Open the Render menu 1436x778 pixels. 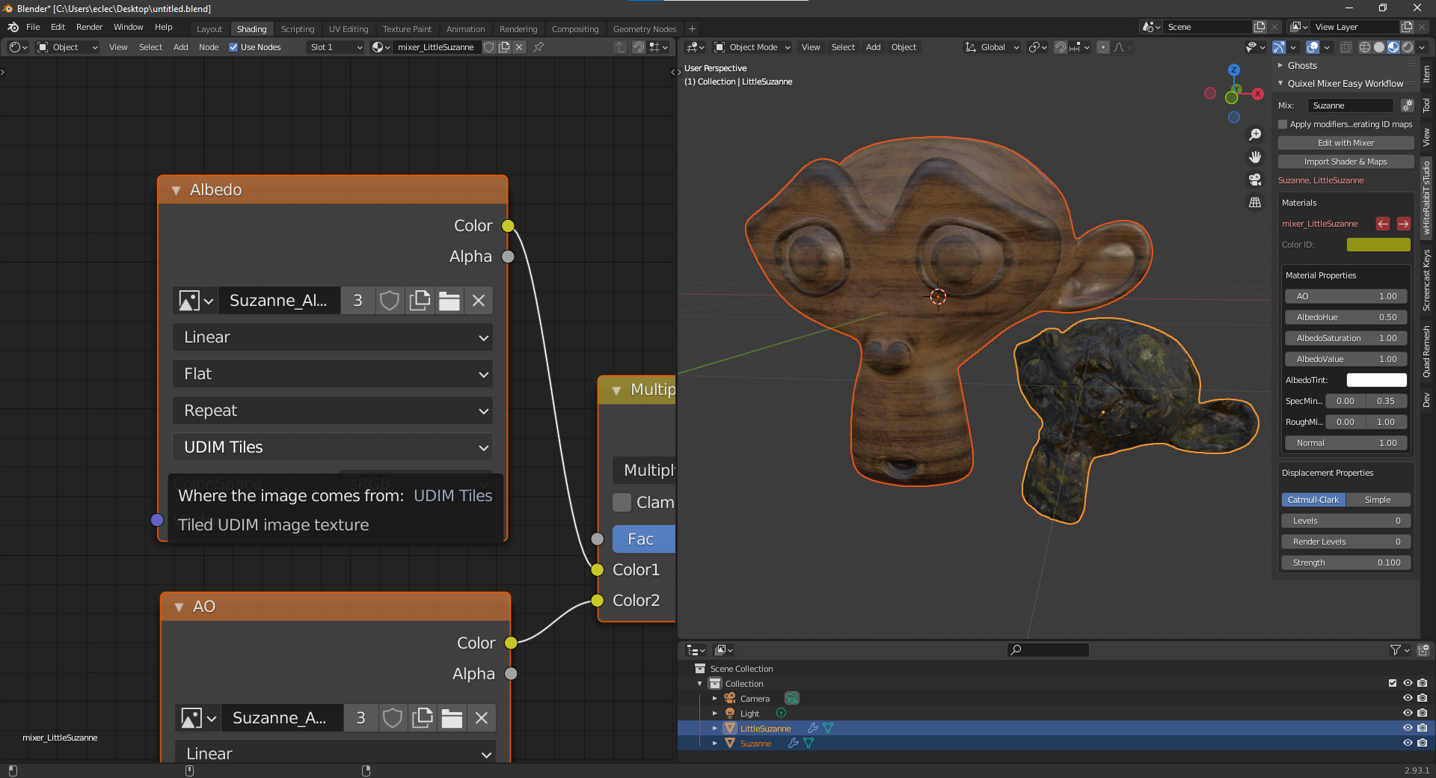pyautogui.click(x=89, y=27)
